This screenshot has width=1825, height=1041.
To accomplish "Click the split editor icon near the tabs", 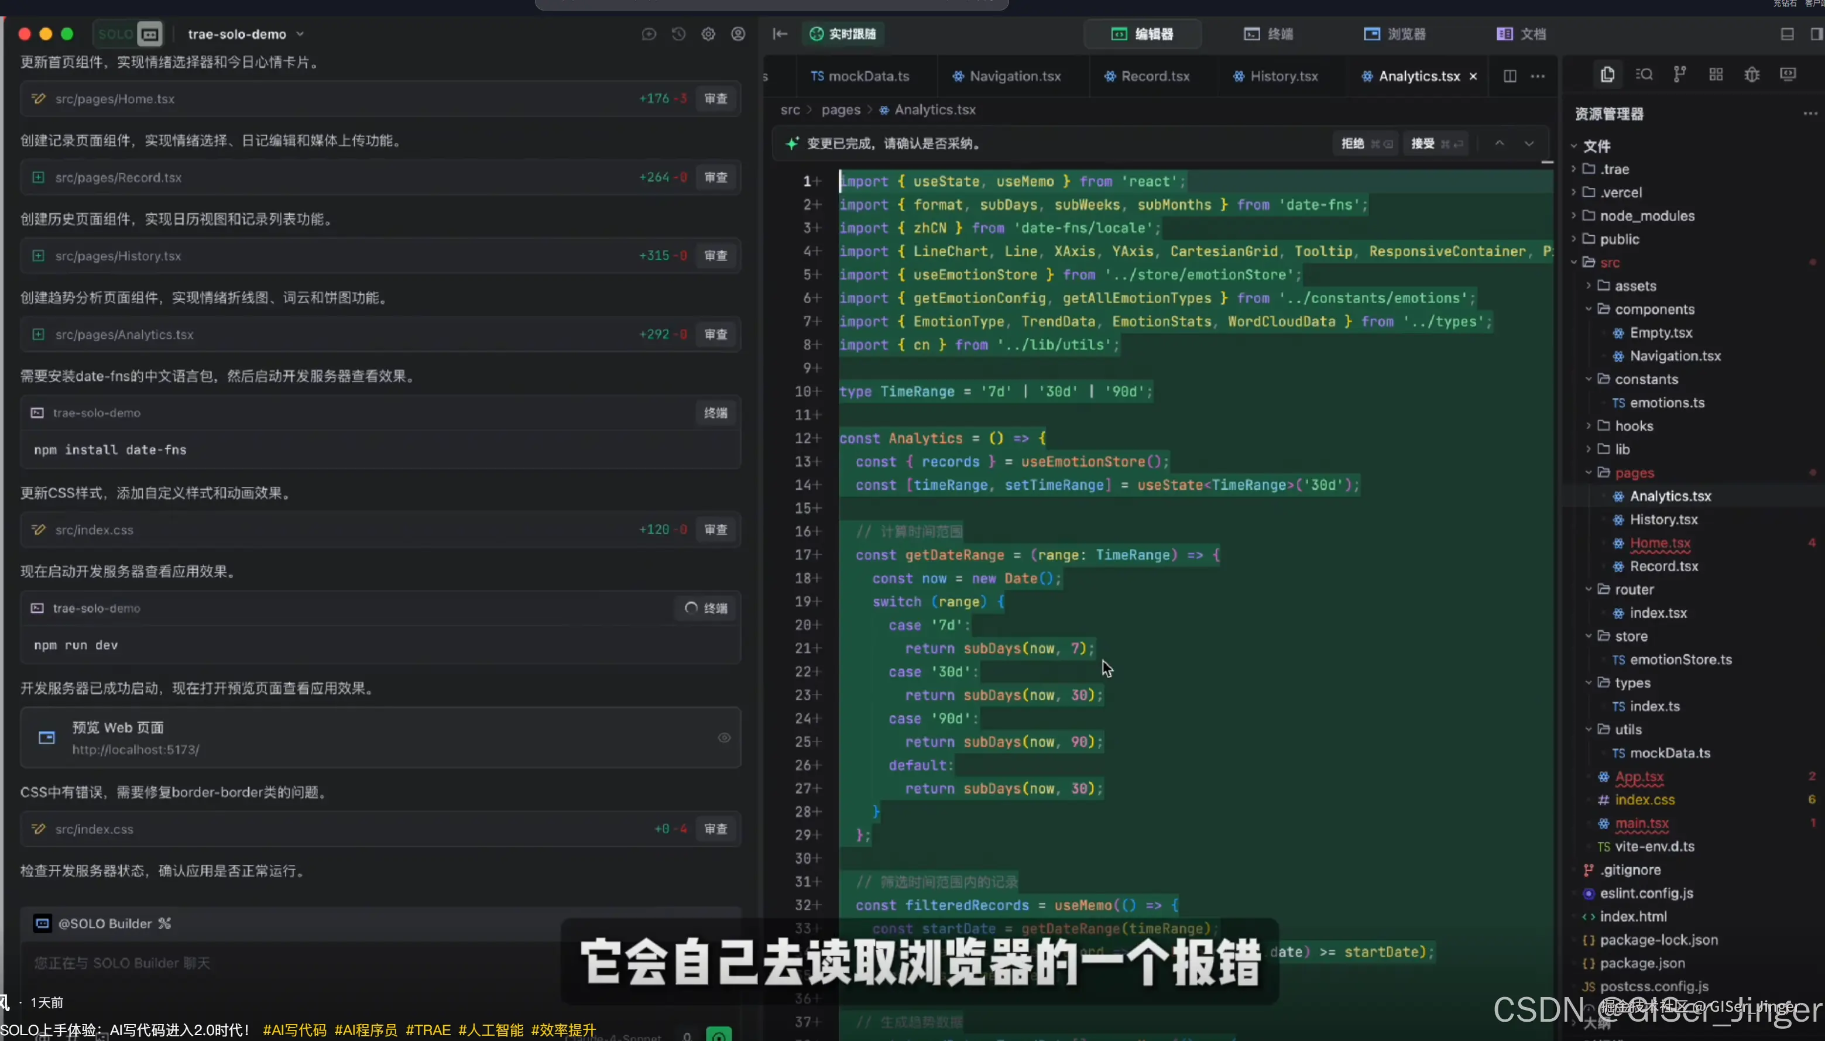I will click(x=1509, y=76).
